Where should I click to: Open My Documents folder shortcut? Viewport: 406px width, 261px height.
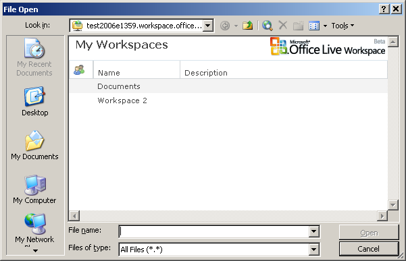(34, 145)
